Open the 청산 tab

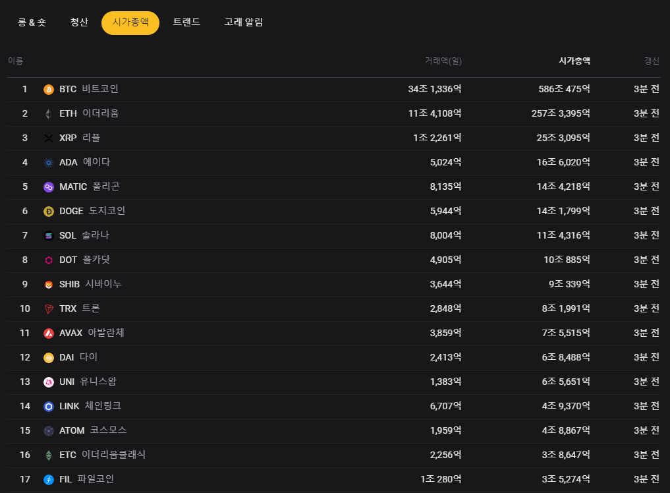point(79,22)
